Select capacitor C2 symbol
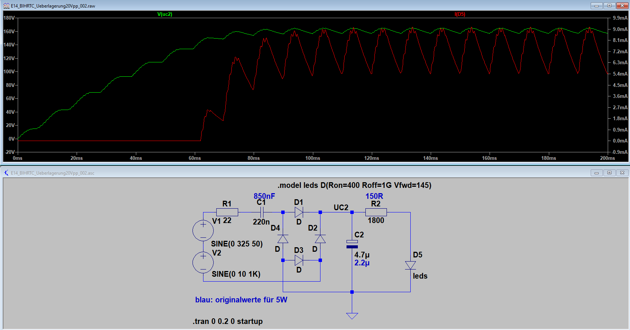Image resolution: width=630 pixels, height=330 pixels. coord(352,244)
